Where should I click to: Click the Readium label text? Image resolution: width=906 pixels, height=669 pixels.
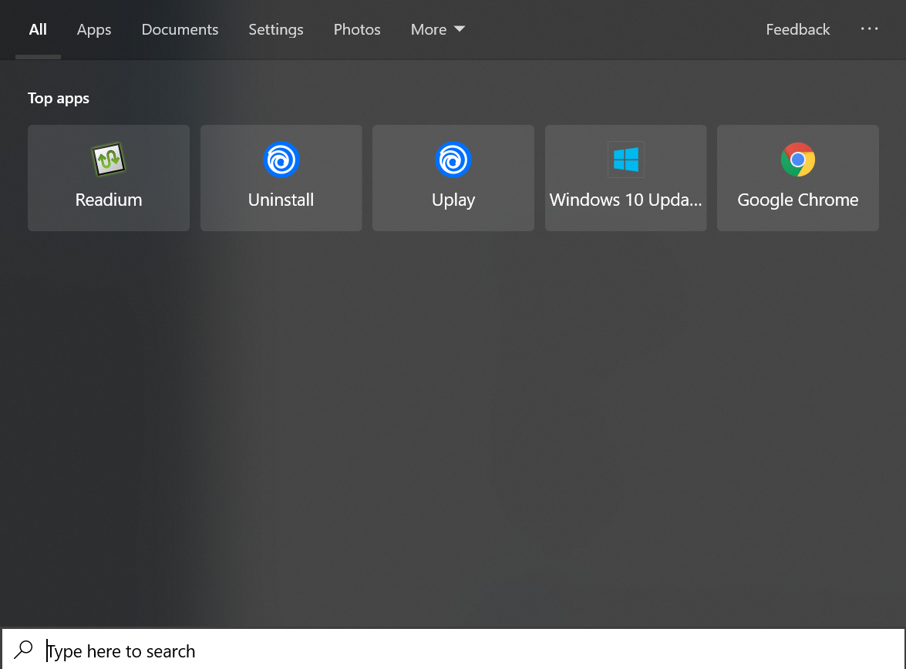pyautogui.click(x=109, y=200)
